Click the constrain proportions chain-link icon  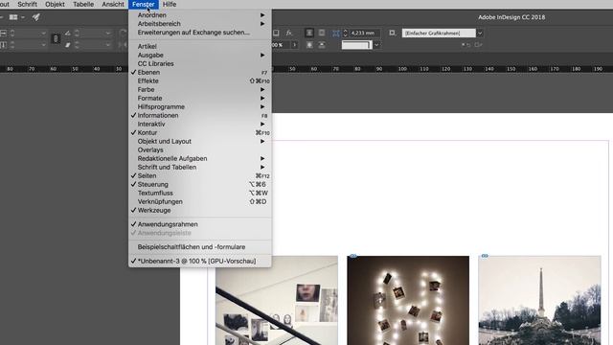pos(56,38)
